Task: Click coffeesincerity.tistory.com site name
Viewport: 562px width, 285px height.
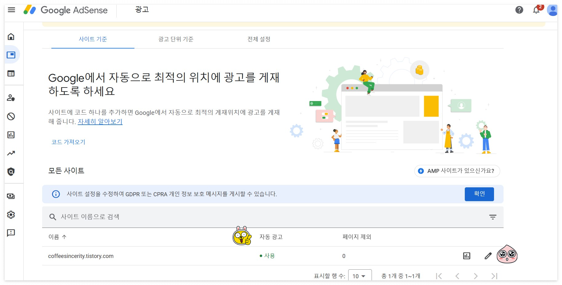Action: click(81, 256)
